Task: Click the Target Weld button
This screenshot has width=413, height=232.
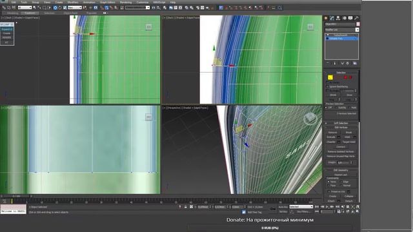Action: tap(349, 142)
